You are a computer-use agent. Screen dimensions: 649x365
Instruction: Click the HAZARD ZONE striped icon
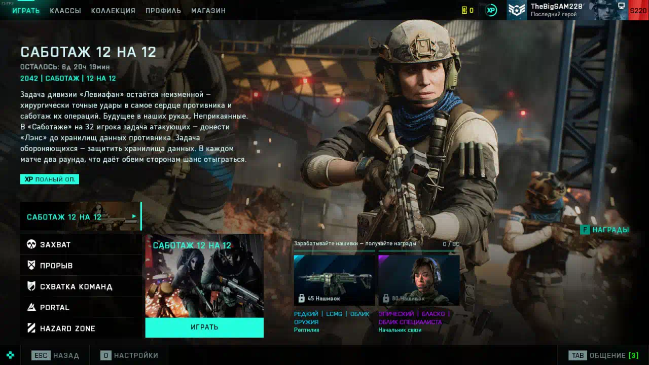[31, 328]
